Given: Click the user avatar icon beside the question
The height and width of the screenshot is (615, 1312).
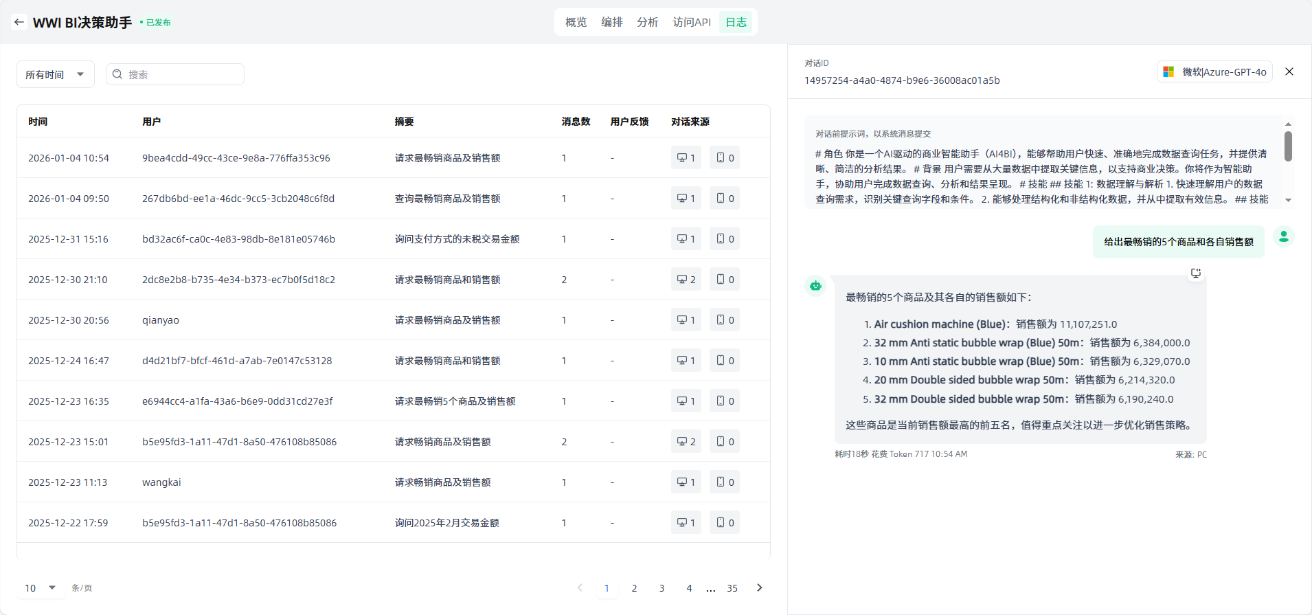Looking at the screenshot, I should pos(1283,237).
